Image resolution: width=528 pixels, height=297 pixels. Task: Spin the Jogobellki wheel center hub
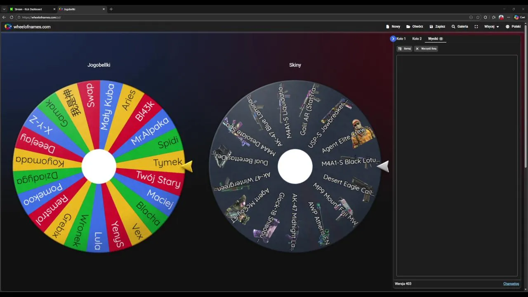click(x=99, y=166)
